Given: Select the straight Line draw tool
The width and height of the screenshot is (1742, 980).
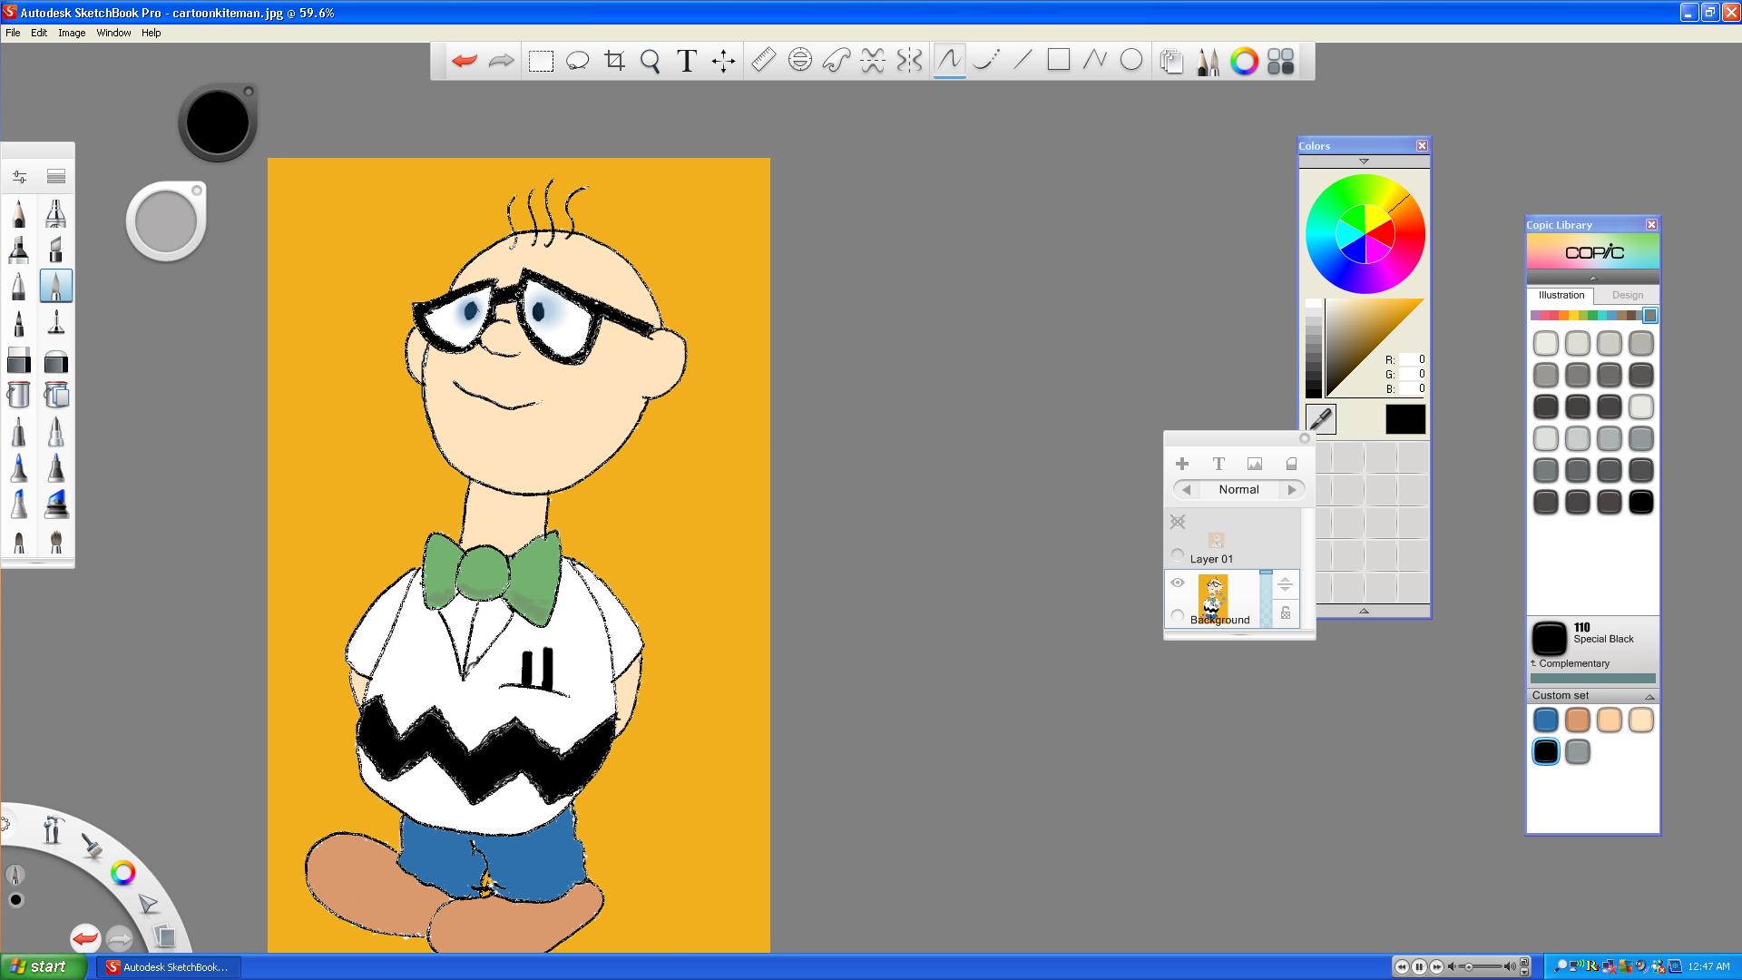Looking at the screenshot, I should coord(1023,61).
